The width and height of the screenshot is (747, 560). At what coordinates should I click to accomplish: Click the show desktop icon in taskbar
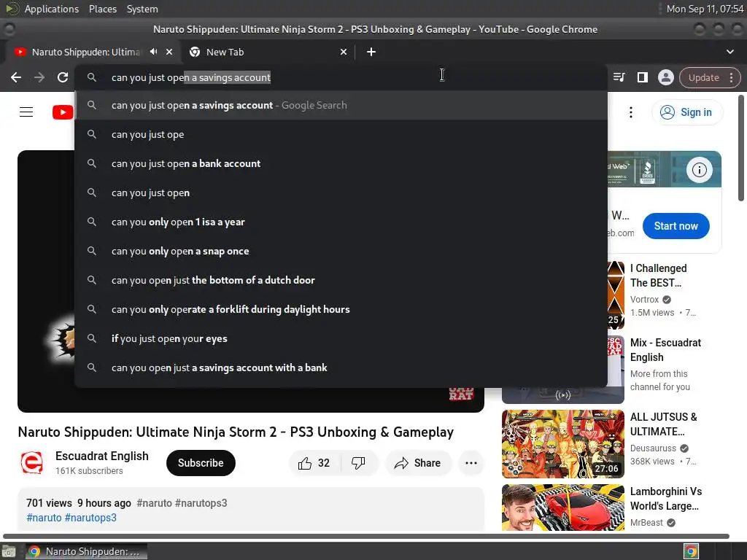tap(9, 551)
